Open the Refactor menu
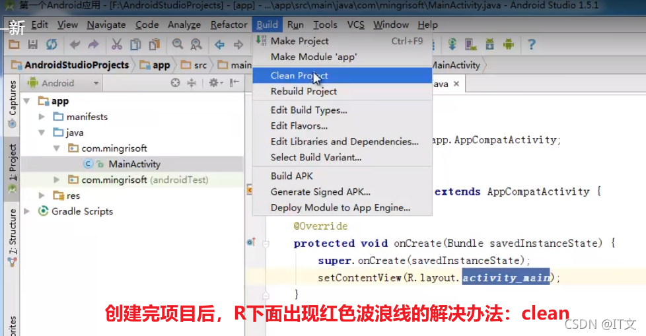The height and width of the screenshot is (336, 646). [229, 24]
